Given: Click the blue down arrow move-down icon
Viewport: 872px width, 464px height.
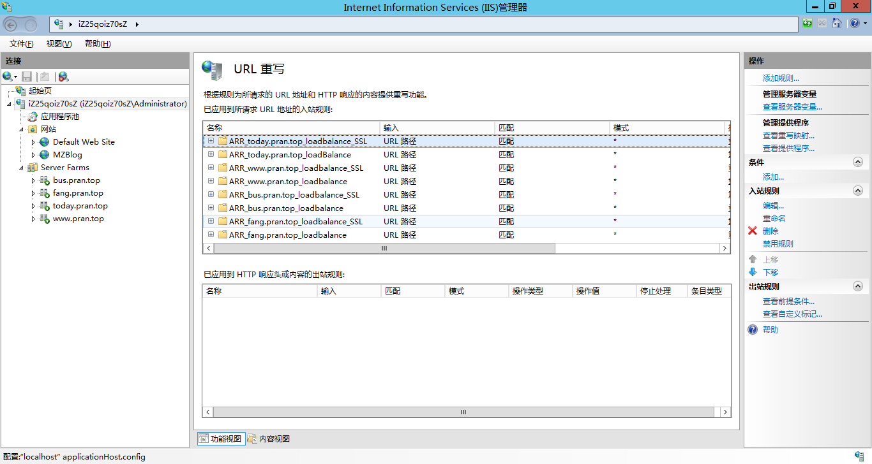Looking at the screenshot, I should 753,272.
